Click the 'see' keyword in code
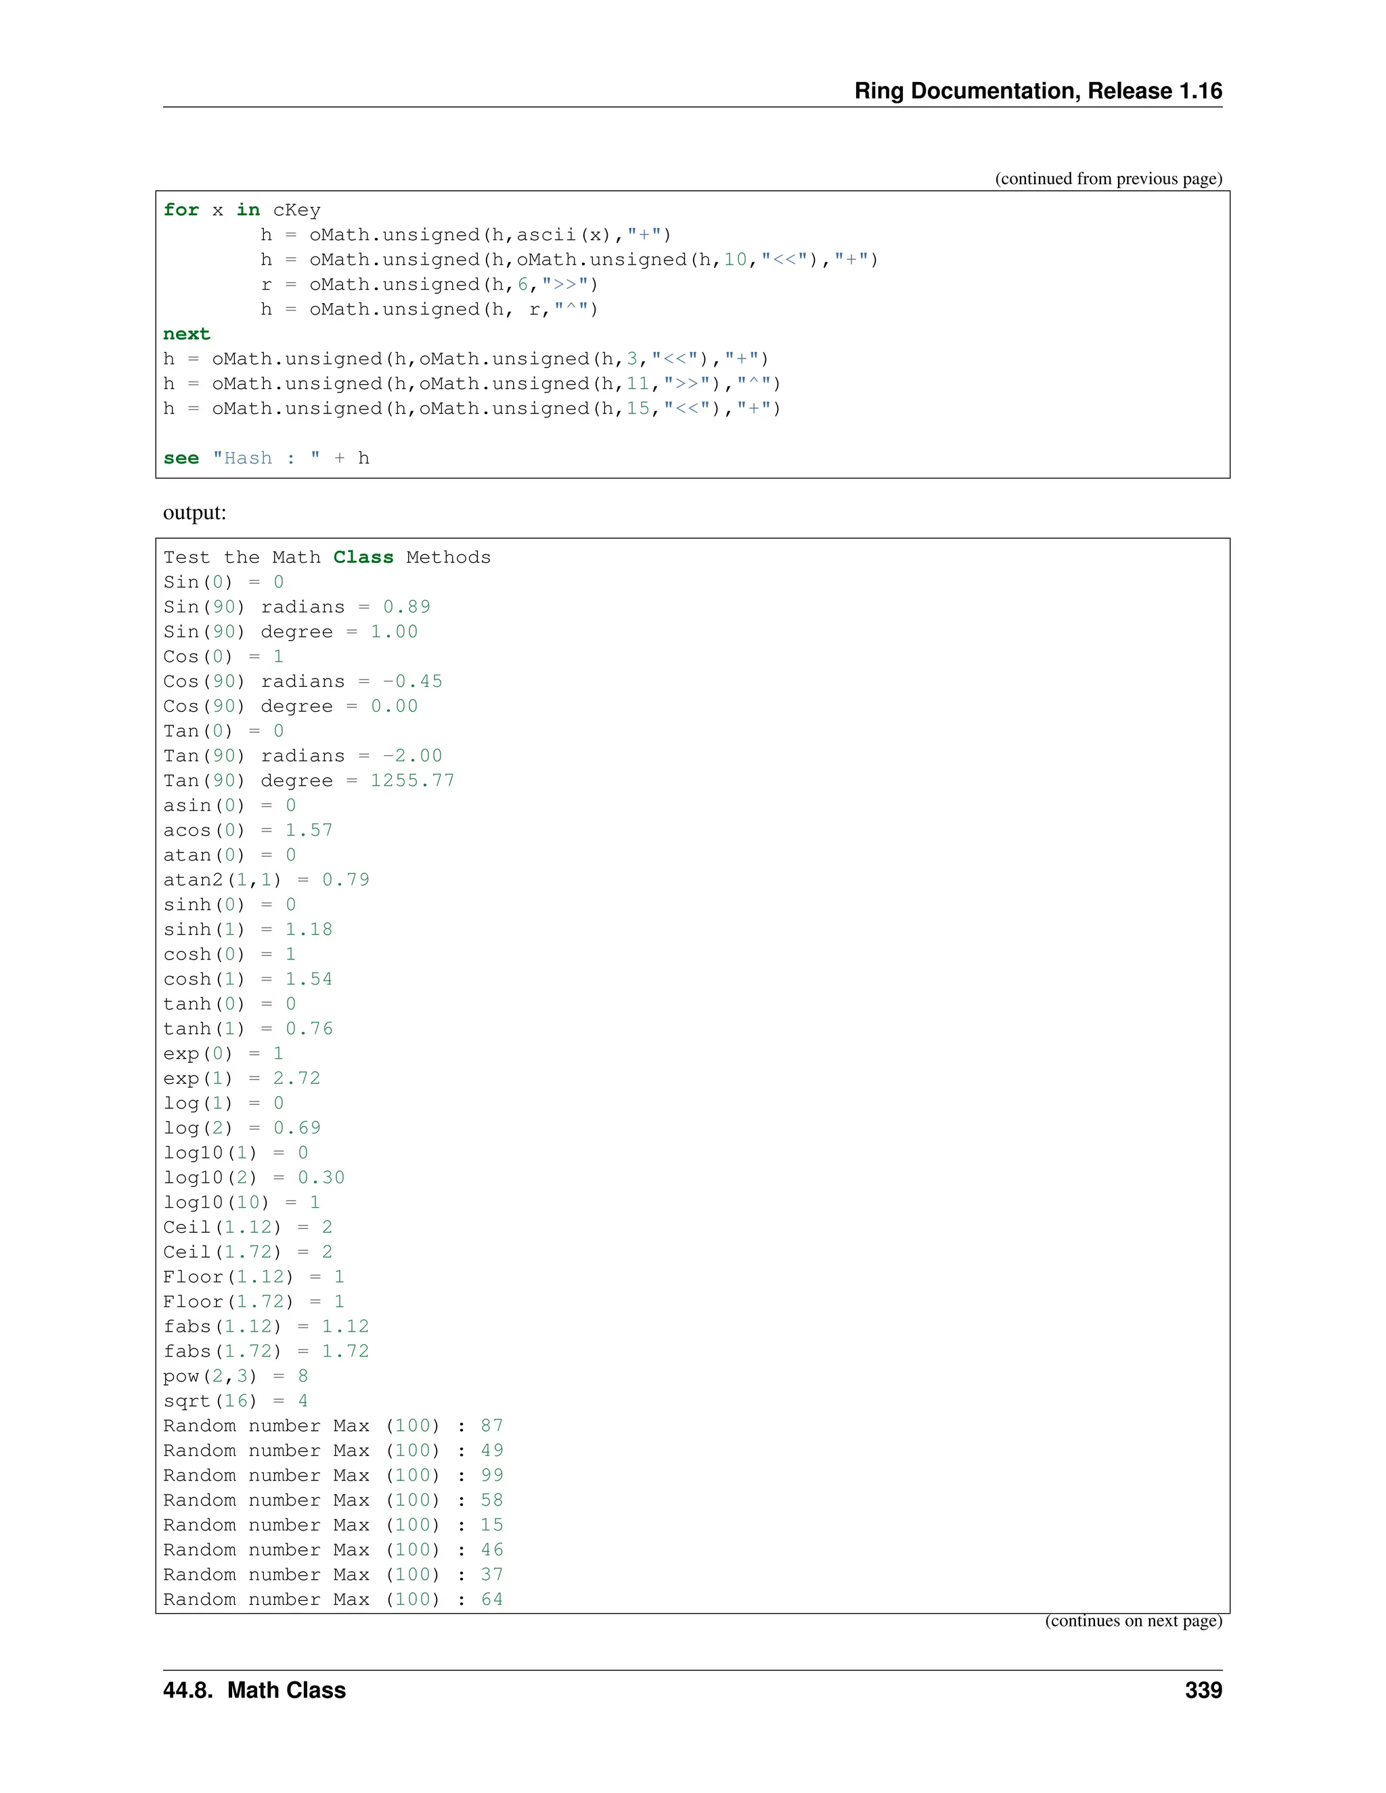Viewport: 1386px width, 1793px height. 181,458
